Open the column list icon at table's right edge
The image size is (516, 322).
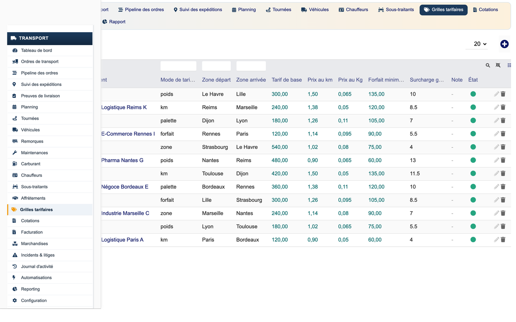point(509,65)
